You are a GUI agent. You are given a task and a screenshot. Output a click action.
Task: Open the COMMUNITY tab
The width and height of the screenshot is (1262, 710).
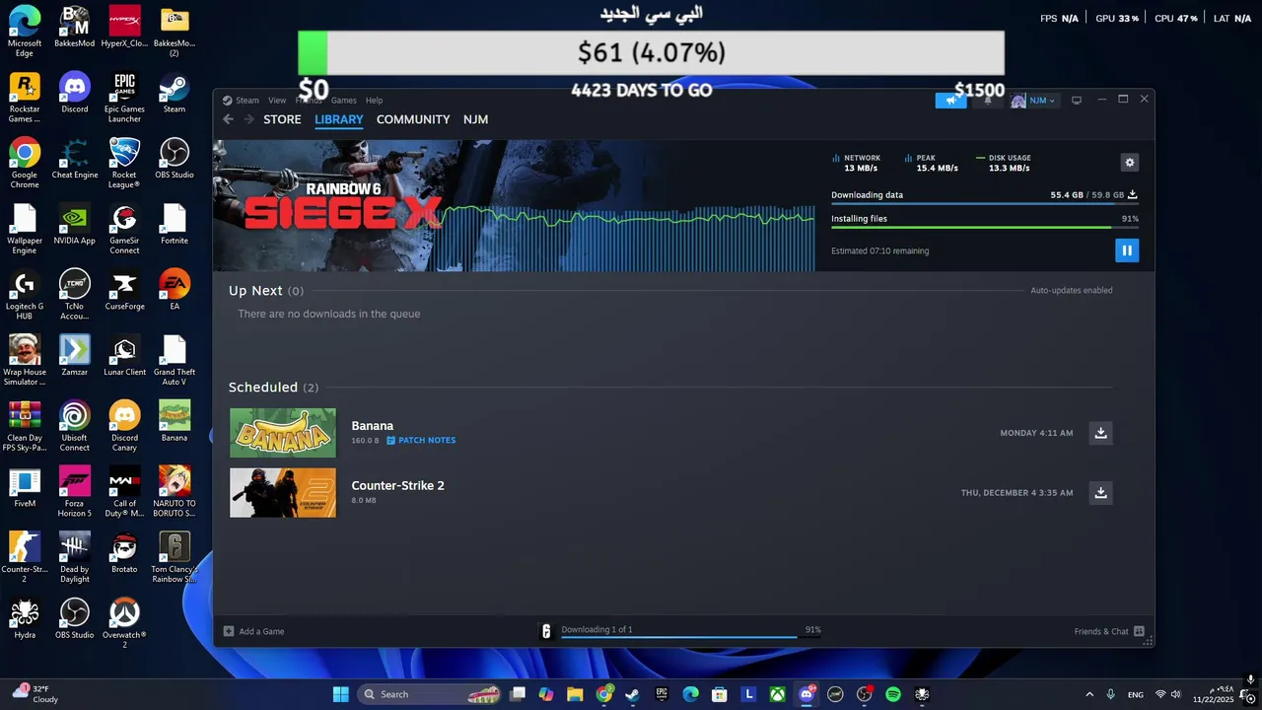pos(413,119)
